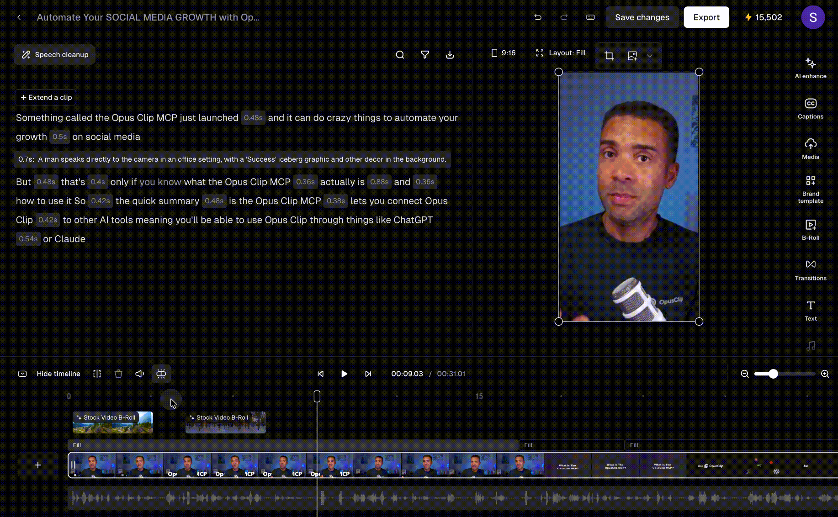Select the Text tool in sidebar
838x517 pixels.
(x=810, y=311)
